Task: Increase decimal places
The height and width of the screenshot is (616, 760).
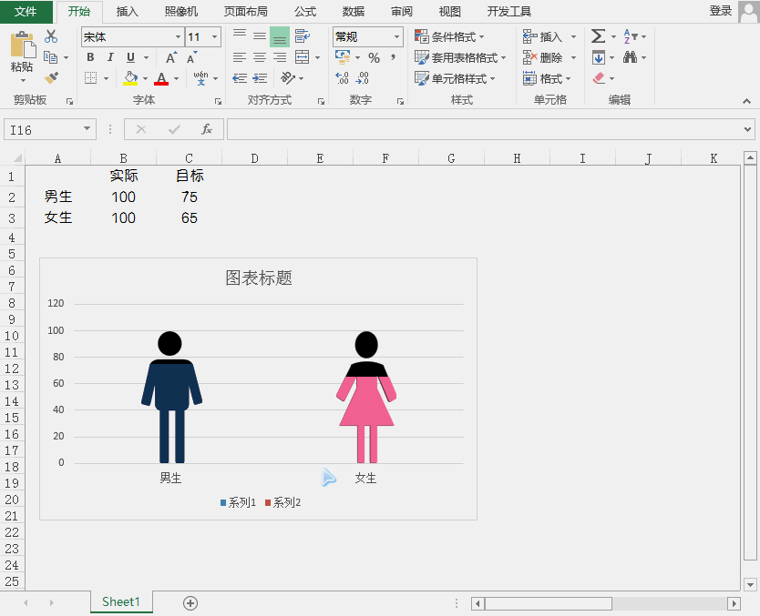Action: (x=342, y=78)
